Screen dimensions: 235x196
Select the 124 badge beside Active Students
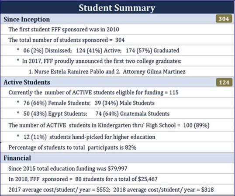[x=224, y=83]
